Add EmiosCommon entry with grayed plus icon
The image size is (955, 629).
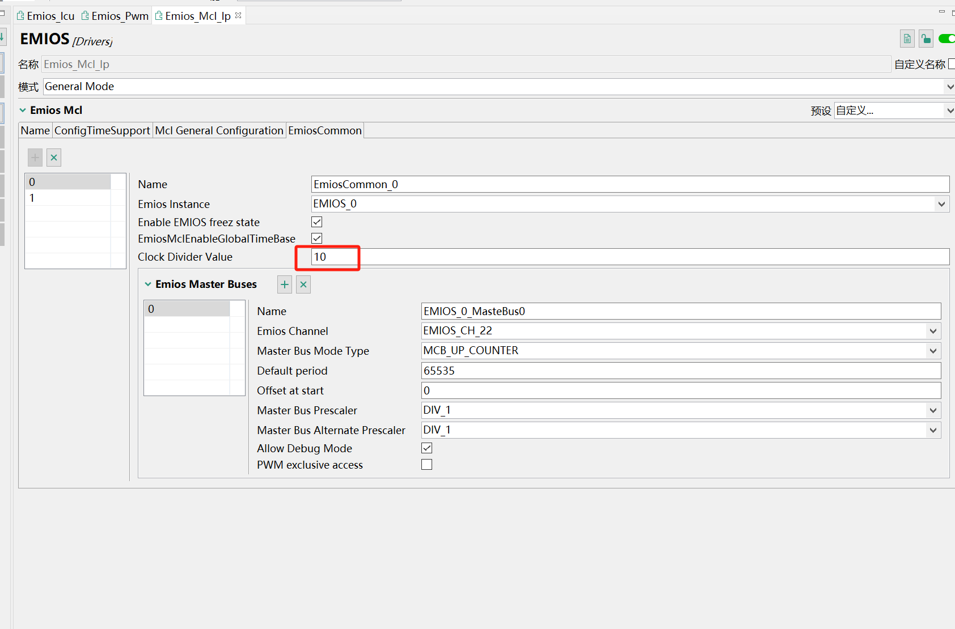(x=35, y=158)
